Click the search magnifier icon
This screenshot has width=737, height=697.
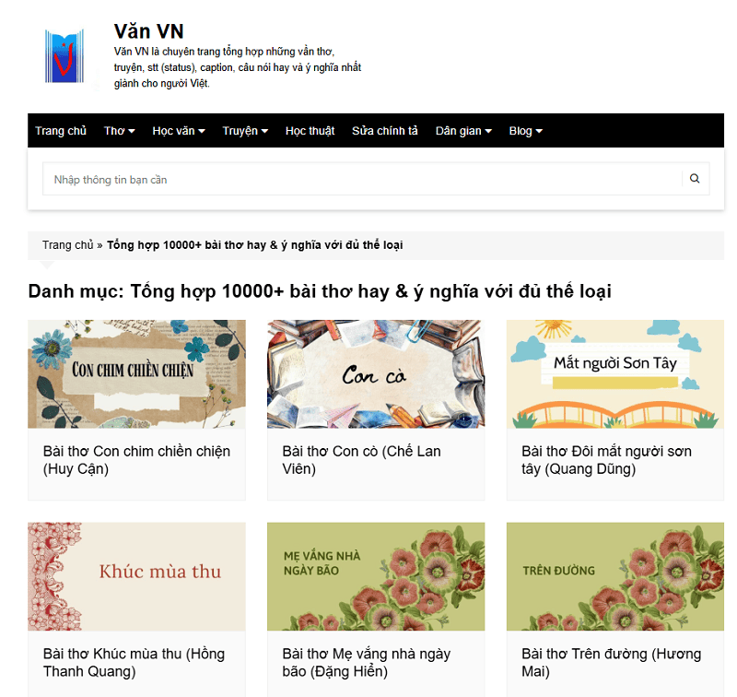click(695, 179)
